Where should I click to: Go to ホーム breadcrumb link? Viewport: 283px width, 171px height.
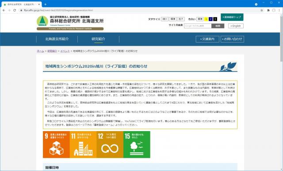[40, 51]
